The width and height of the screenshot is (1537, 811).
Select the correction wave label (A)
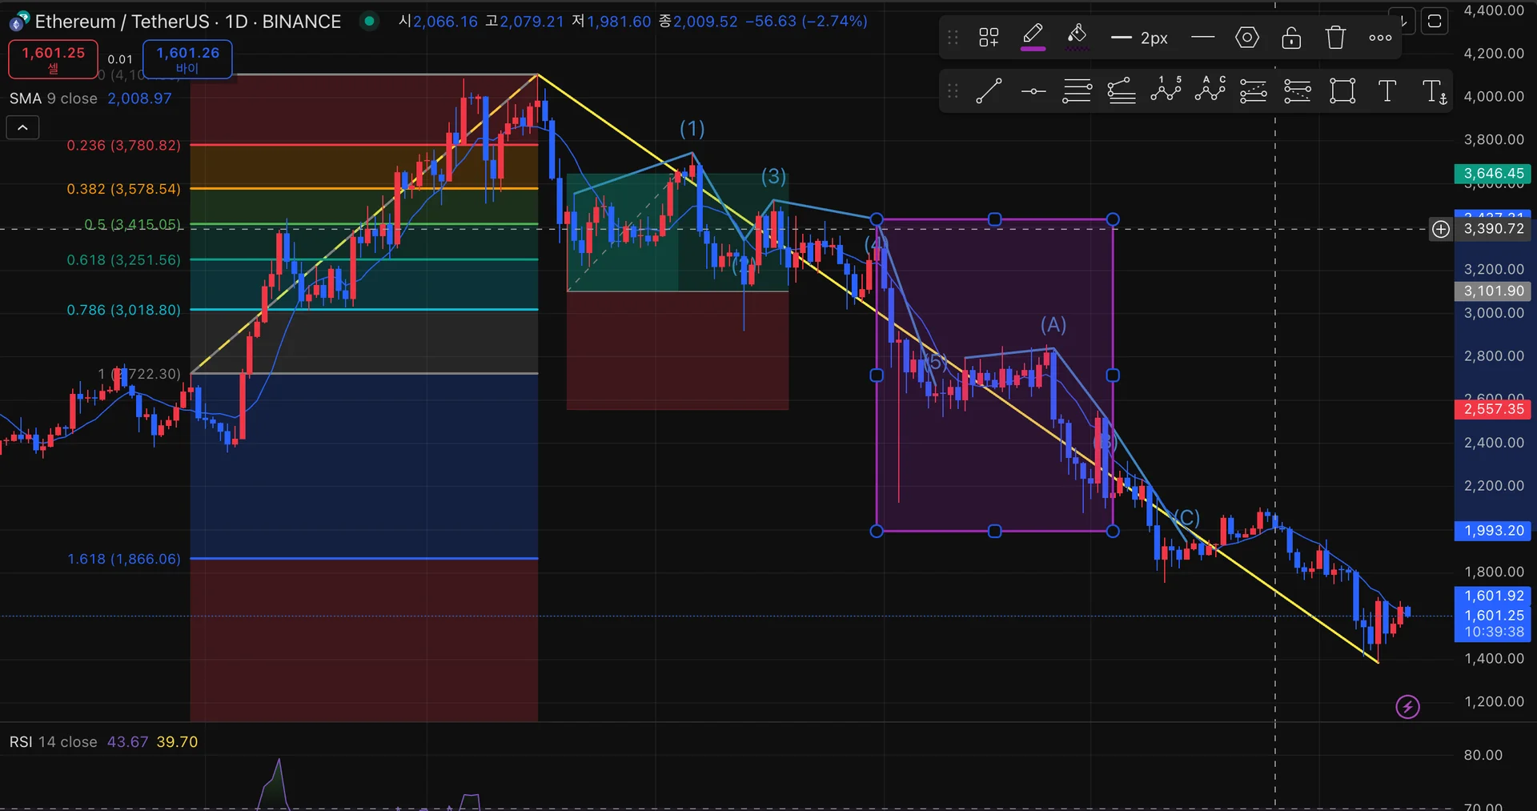click(x=1053, y=325)
